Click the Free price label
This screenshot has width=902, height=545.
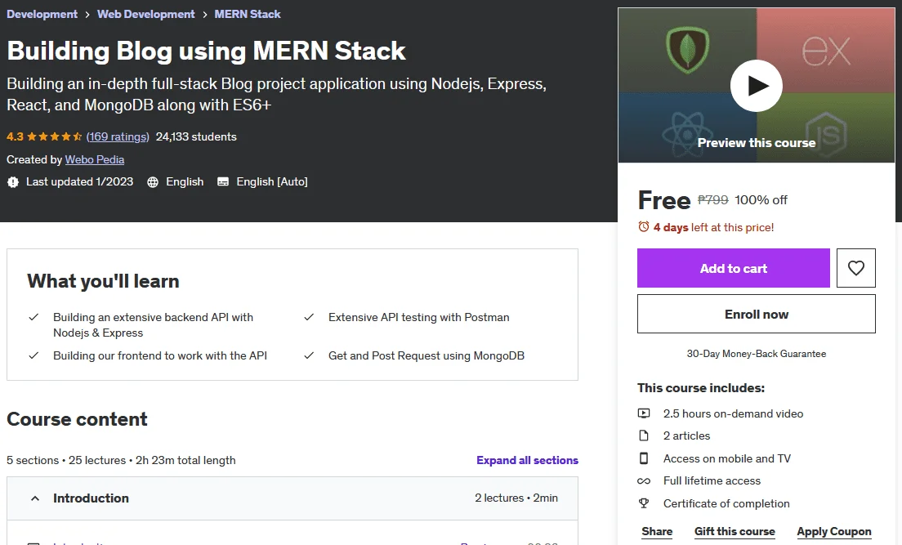pyautogui.click(x=664, y=200)
